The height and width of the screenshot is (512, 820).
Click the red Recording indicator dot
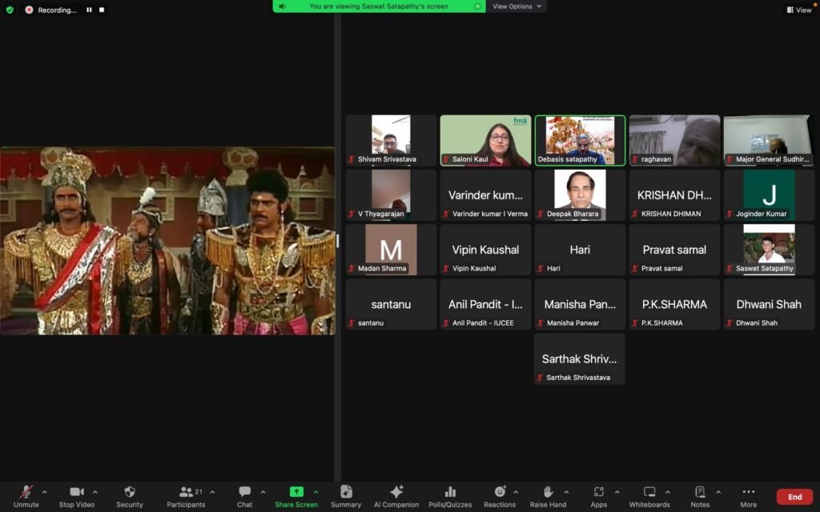29,10
